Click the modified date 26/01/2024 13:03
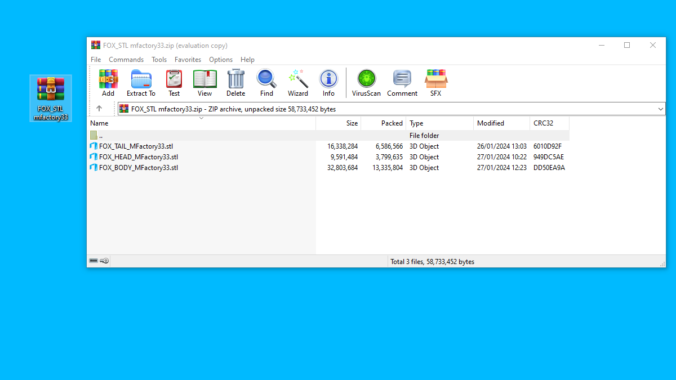The width and height of the screenshot is (676, 380). pyautogui.click(x=502, y=146)
